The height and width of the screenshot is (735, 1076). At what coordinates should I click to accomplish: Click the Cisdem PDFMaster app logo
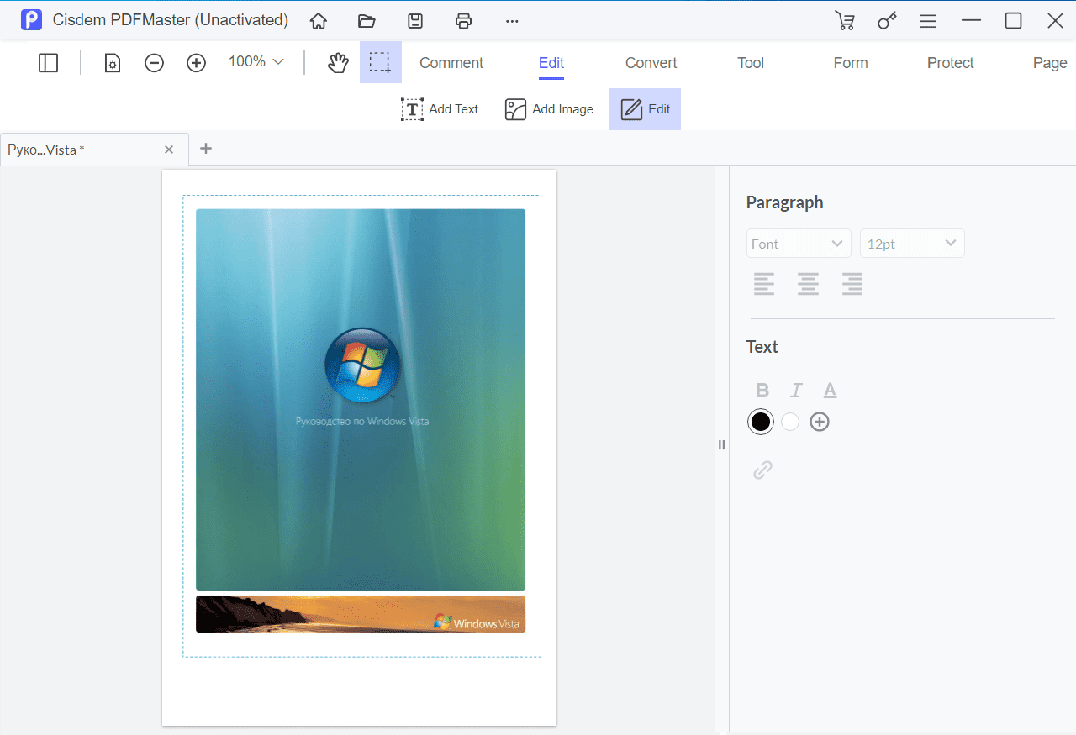click(31, 20)
